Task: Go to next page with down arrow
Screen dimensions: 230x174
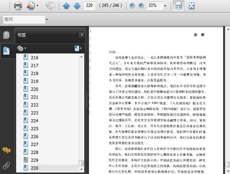Action: (x=77, y=6)
